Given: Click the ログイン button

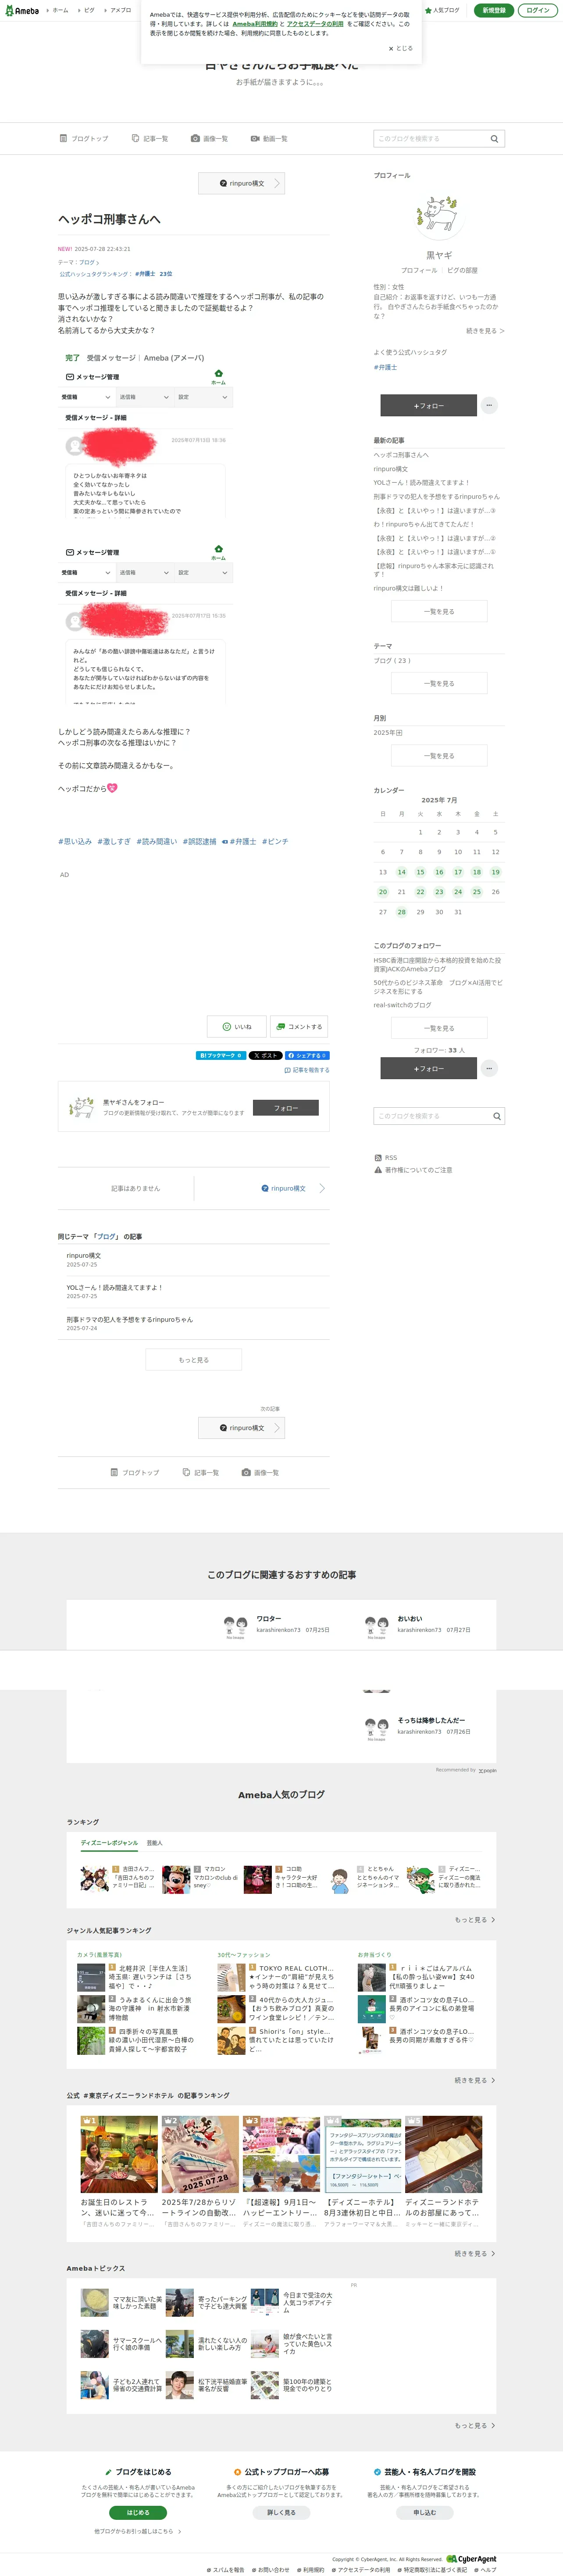Looking at the screenshot, I should tap(538, 10).
